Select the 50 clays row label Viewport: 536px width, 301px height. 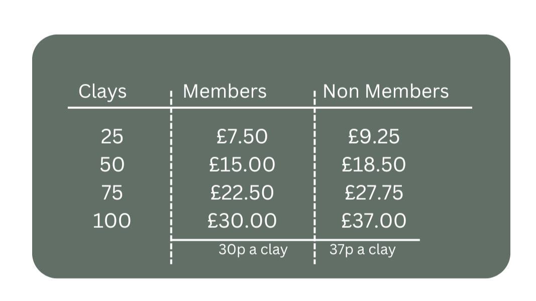pyautogui.click(x=112, y=165)
